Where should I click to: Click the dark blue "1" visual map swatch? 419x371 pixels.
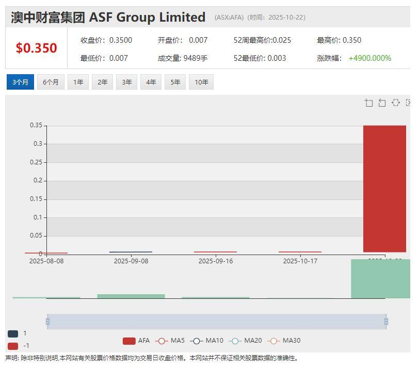13,334
